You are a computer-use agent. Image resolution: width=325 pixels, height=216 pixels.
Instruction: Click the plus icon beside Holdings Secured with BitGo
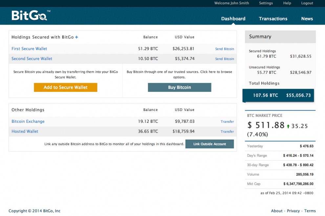point(76,37)
